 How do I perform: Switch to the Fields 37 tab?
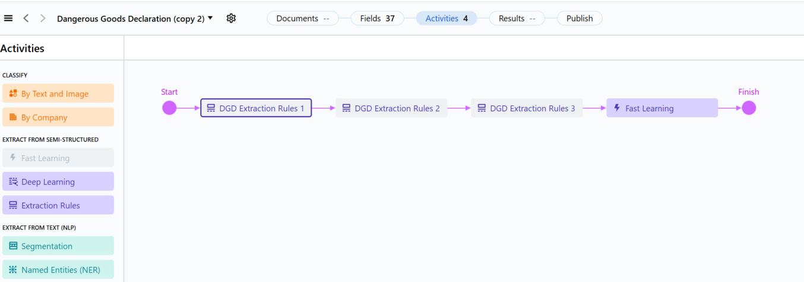(378, 18)
